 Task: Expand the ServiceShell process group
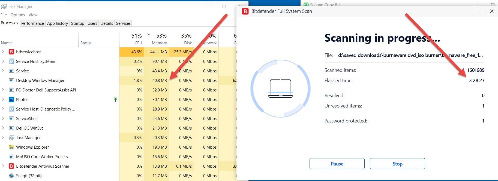point(3,118)
